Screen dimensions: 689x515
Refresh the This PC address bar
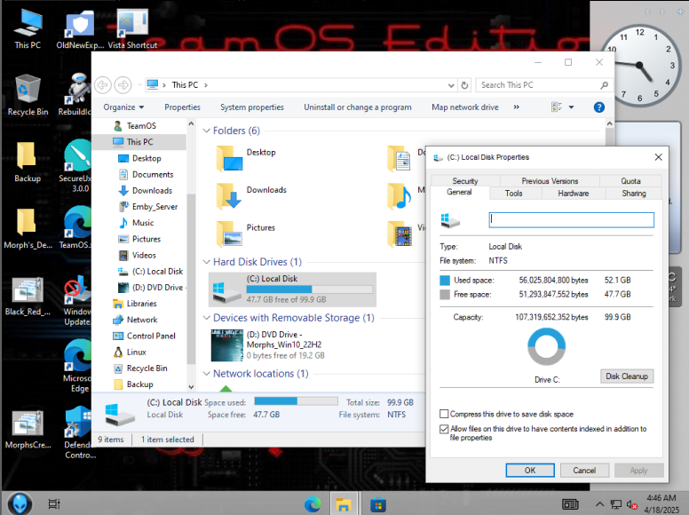point(464,85)
